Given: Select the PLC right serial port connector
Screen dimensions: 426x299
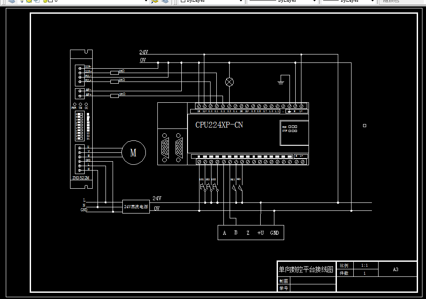Looking at the screenshot, I should pos(179,148).
